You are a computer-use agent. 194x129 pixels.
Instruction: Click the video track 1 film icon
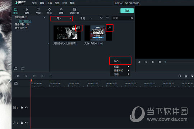pyautogui.click(x=15, y=107)
